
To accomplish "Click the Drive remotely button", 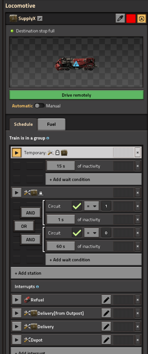I will 77,95.
